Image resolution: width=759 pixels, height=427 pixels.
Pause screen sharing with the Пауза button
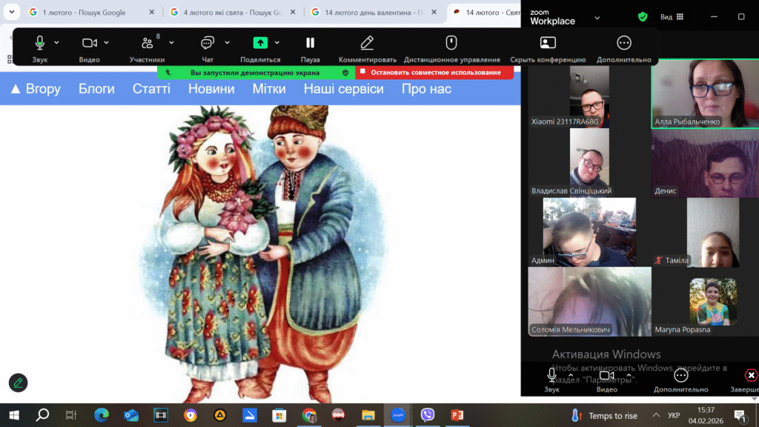310,47
